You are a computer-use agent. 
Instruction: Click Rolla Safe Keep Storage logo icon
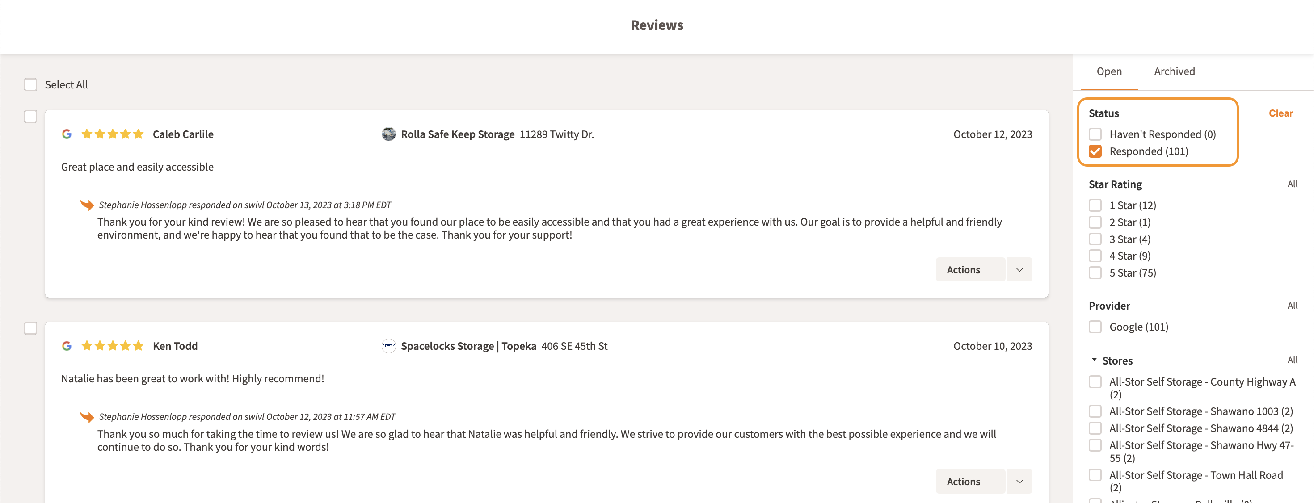tap(389, 134)
